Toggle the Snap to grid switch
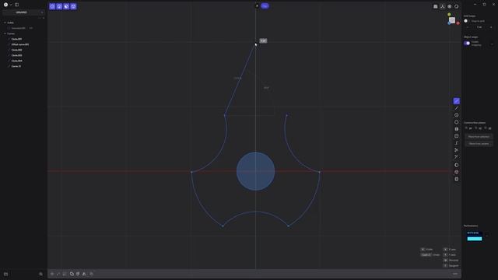The image size is (498, 280). [467, 21]
